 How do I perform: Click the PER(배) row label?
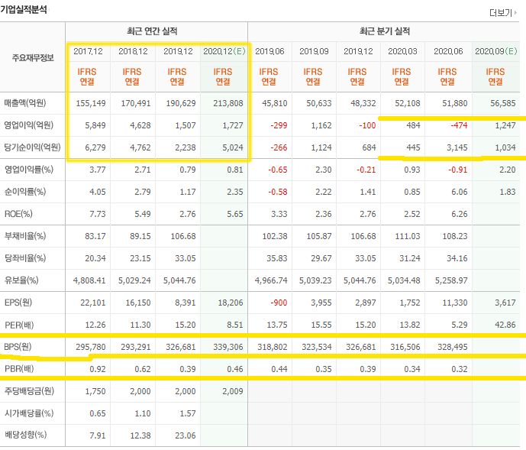tap(19, 325)
